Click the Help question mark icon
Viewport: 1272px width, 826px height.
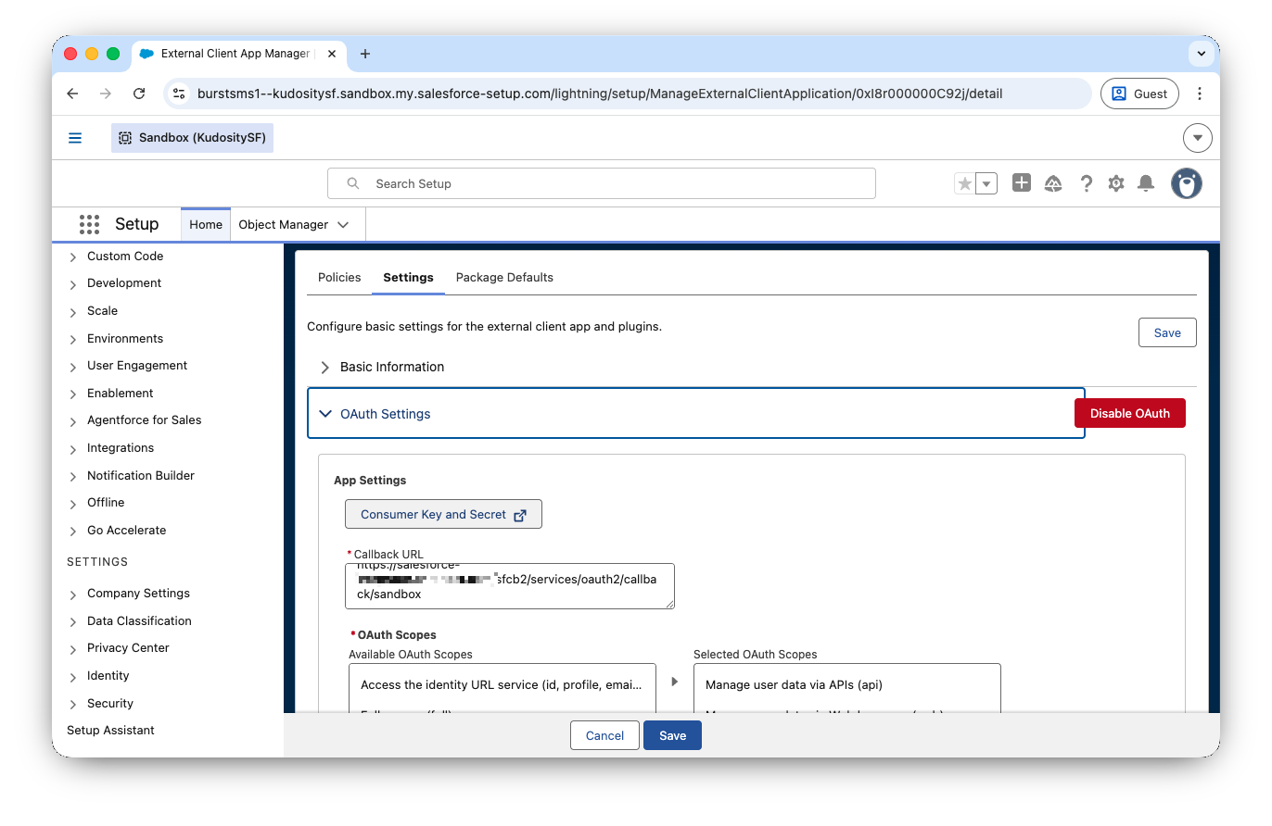pos(1086,183)
